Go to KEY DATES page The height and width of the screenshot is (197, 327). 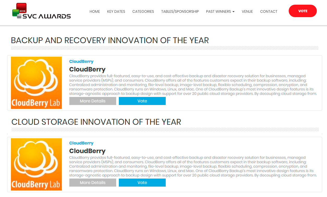pyautogui.click(x=116, y=11)
